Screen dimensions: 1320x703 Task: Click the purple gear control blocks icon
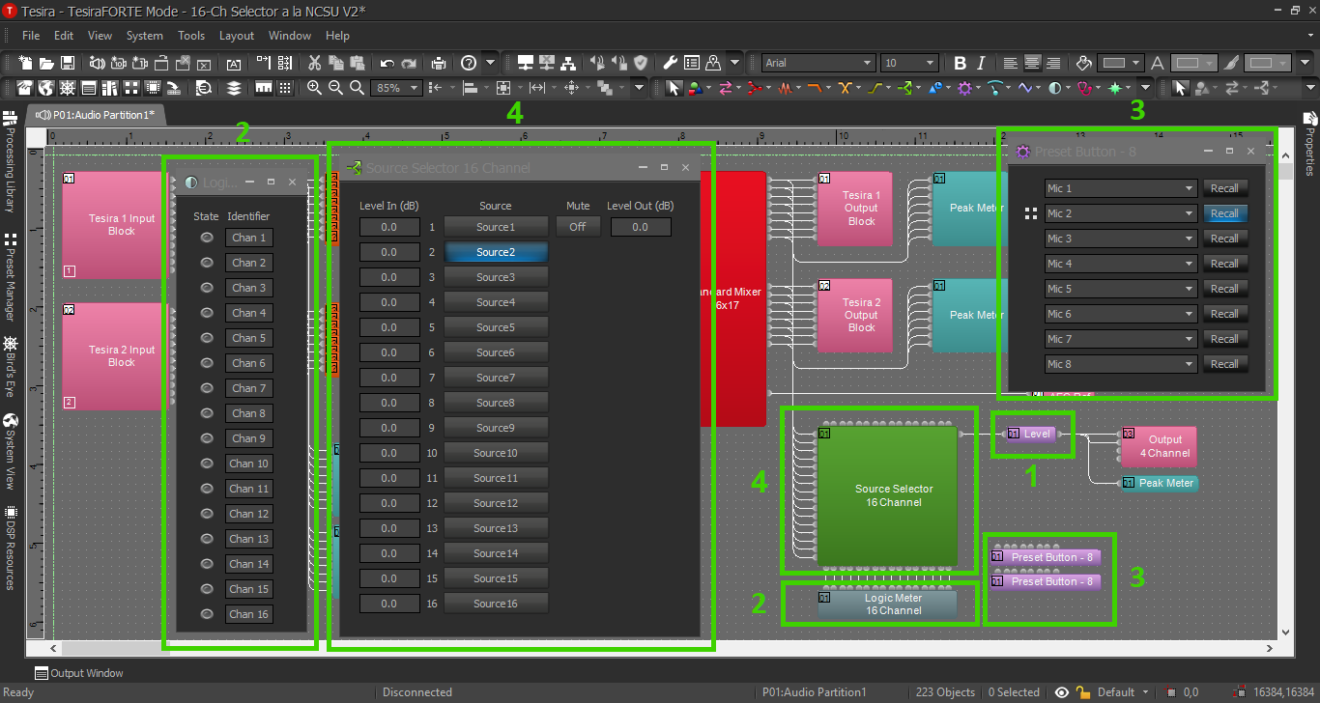pos(964,88)
